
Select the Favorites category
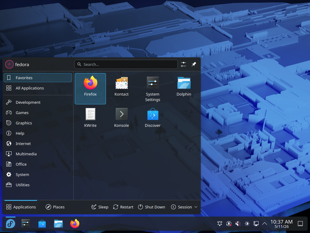tap(38, 78)
